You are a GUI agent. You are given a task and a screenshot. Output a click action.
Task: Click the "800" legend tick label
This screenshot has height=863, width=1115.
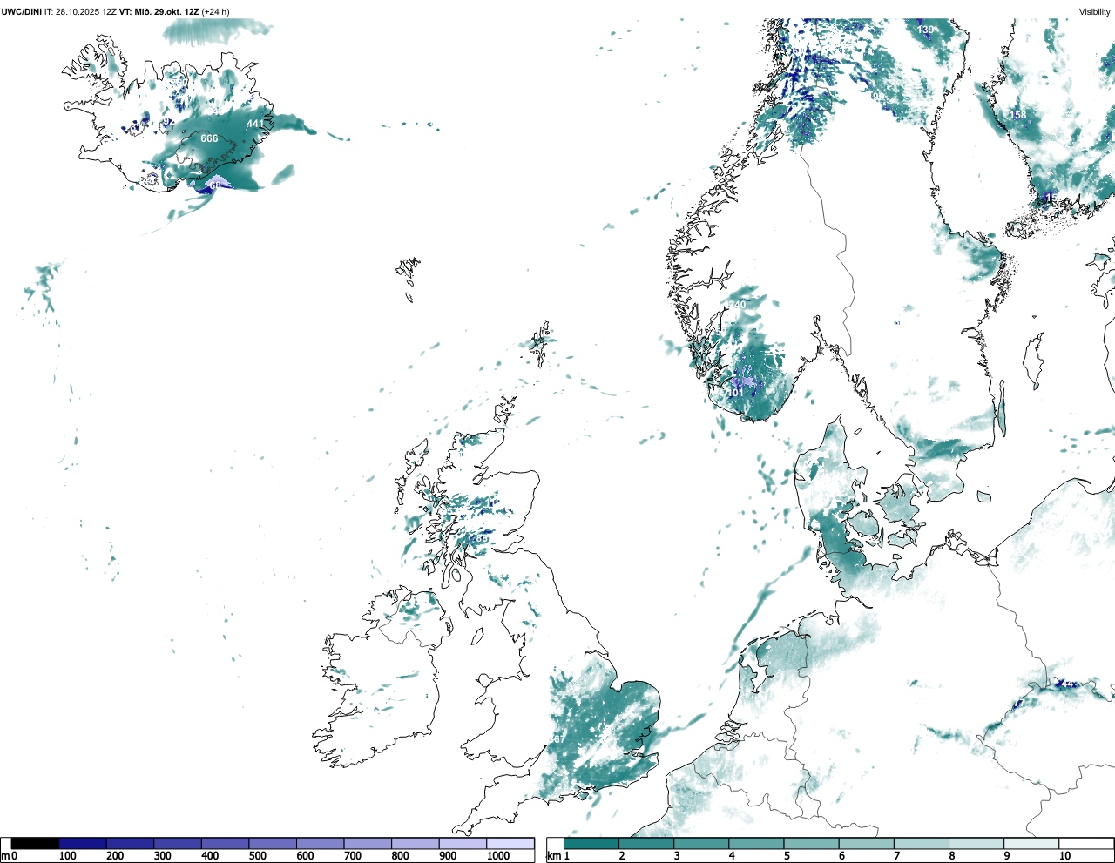[x=400, y=856]
